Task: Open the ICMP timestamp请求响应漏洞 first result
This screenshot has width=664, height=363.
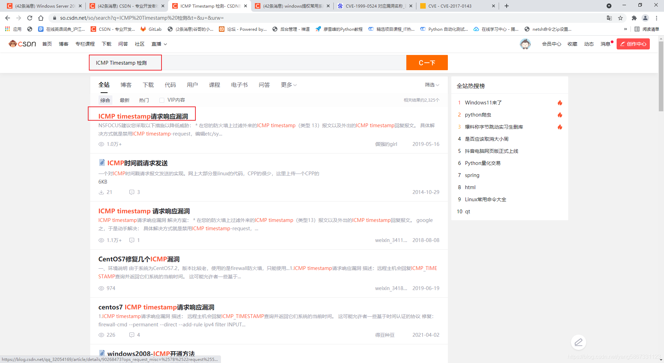Action: 143,117
